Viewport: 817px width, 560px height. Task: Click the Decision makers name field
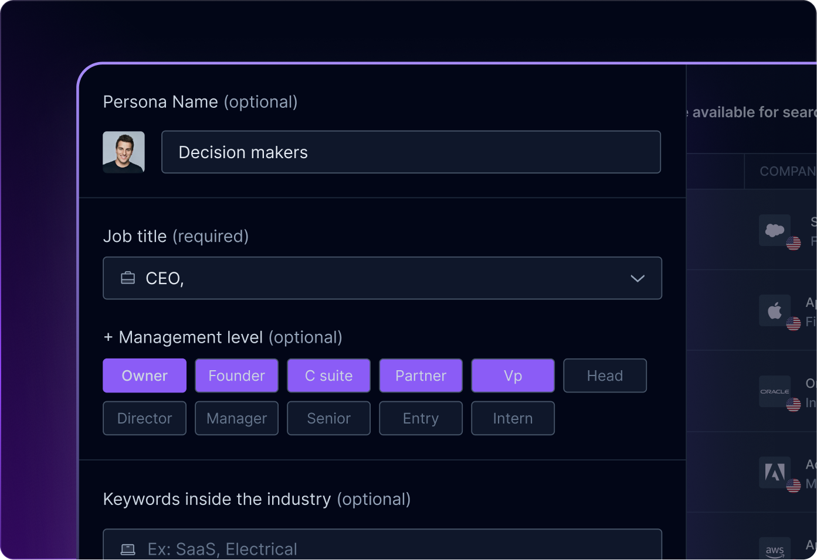point(411,152)
